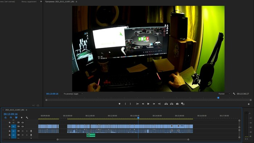Click the Lift button in monitor controls
The width and height of the screenshot is (254, 143).
[x=166, y=104]
